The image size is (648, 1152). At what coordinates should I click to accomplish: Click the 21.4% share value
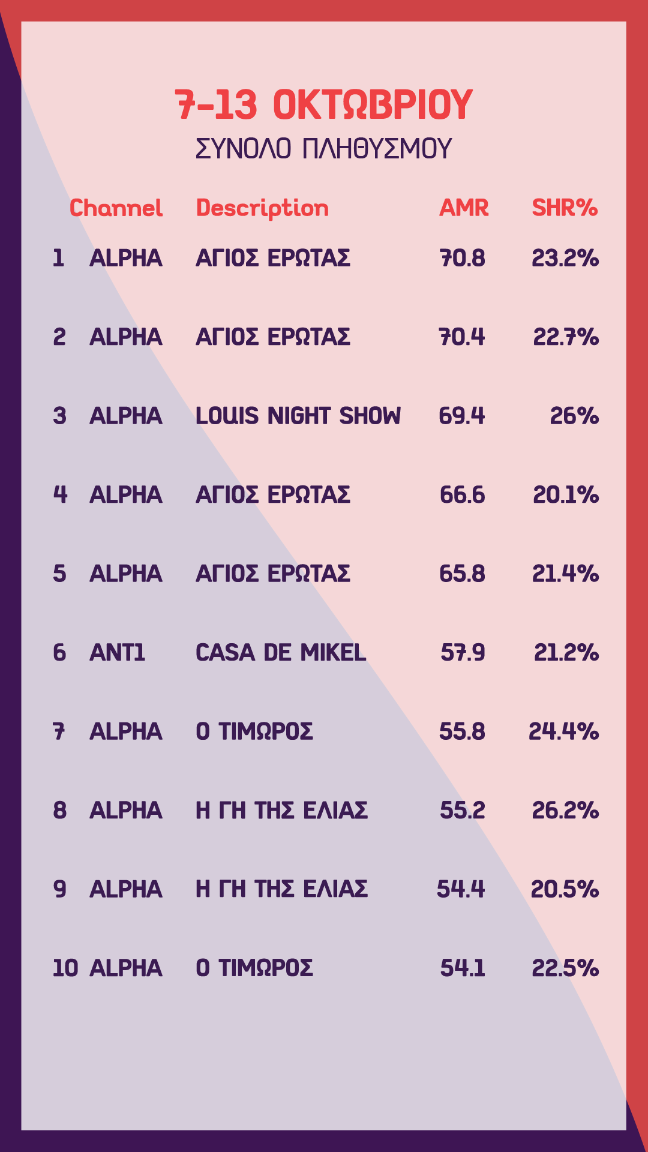(x=565, y=574)
